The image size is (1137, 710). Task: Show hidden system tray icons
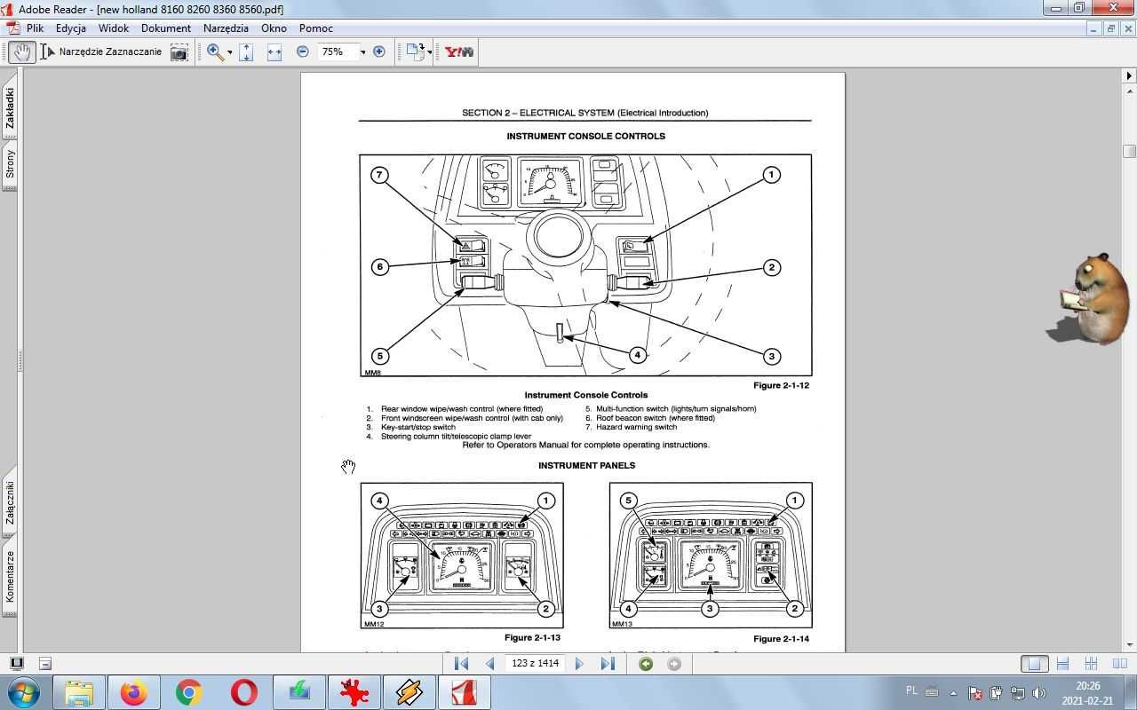click(x=953, y=693)
